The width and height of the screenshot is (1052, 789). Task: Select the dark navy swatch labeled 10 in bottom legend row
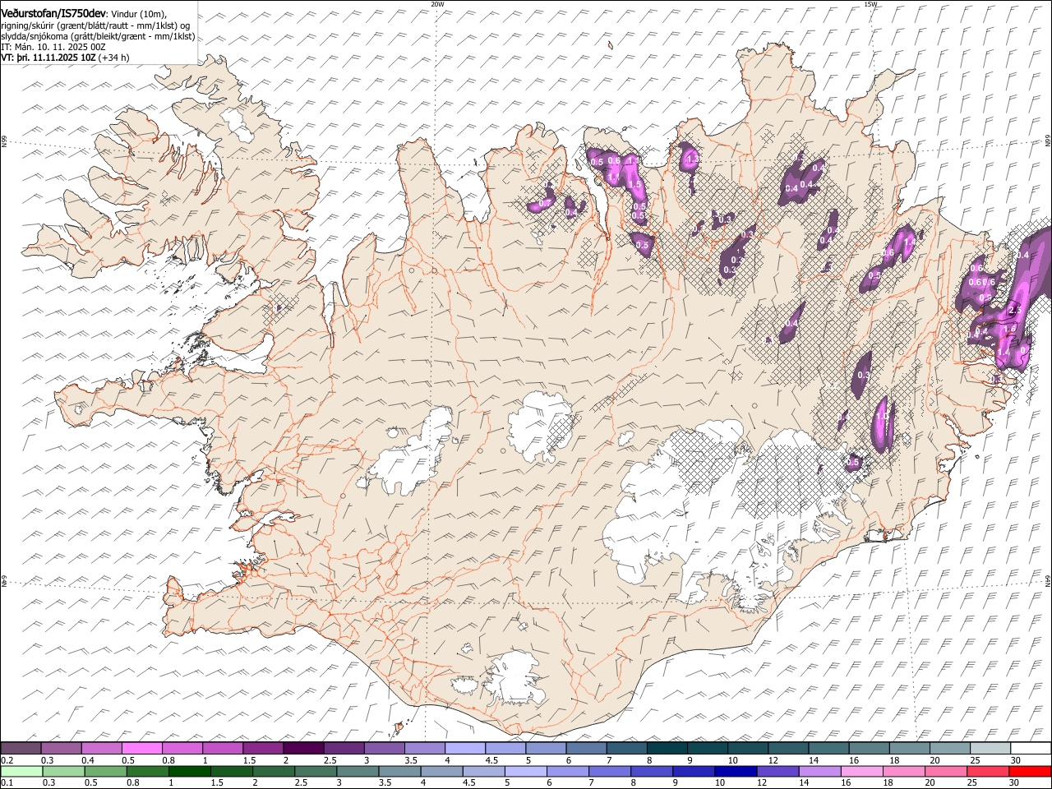click(x=735, y=771)
